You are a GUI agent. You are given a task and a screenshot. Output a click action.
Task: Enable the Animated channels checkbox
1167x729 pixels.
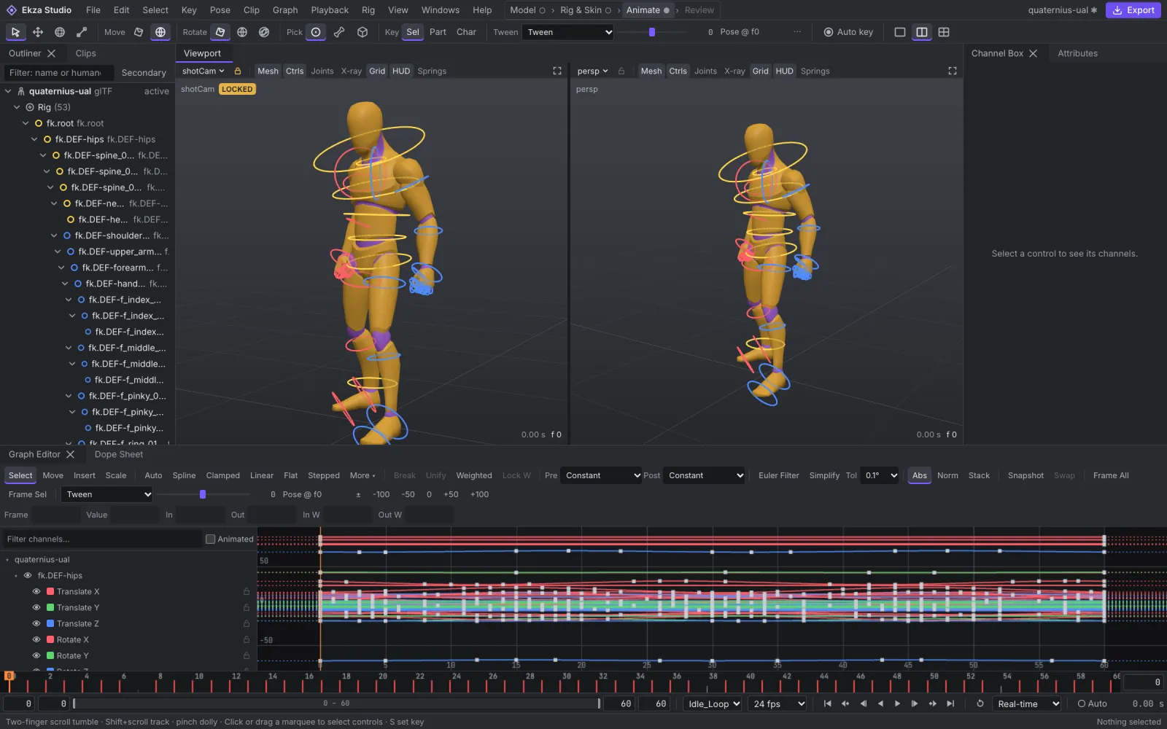211,539
